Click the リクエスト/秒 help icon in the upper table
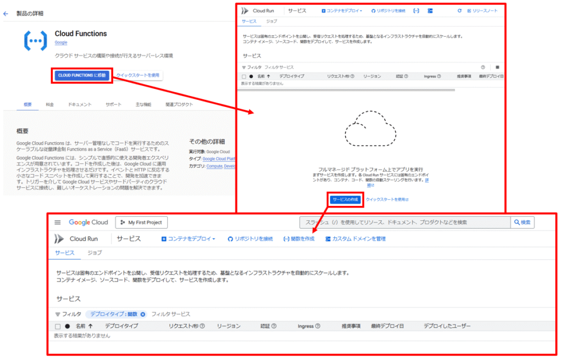Viewport: 562px width, 359px height. (x=352, y=76)
